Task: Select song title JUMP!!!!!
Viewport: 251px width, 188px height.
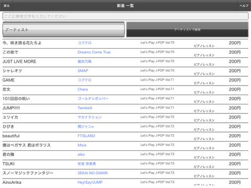Action: click(x=11, y=108)
